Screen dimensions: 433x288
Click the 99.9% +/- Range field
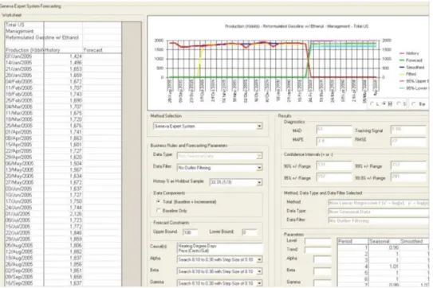pyautogui.click(x=409, y=177)
